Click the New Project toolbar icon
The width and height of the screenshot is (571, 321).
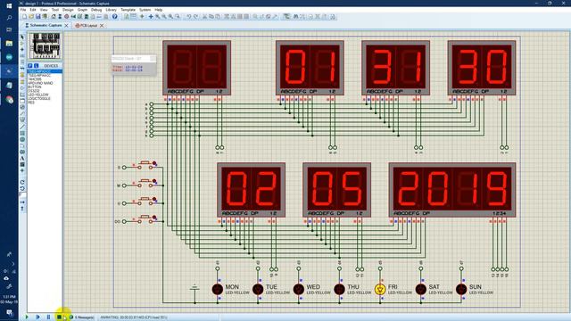(x=24, y=17)
